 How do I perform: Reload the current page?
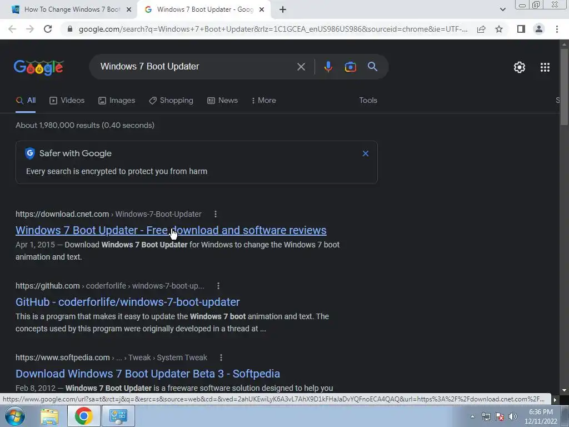point(48,29)
